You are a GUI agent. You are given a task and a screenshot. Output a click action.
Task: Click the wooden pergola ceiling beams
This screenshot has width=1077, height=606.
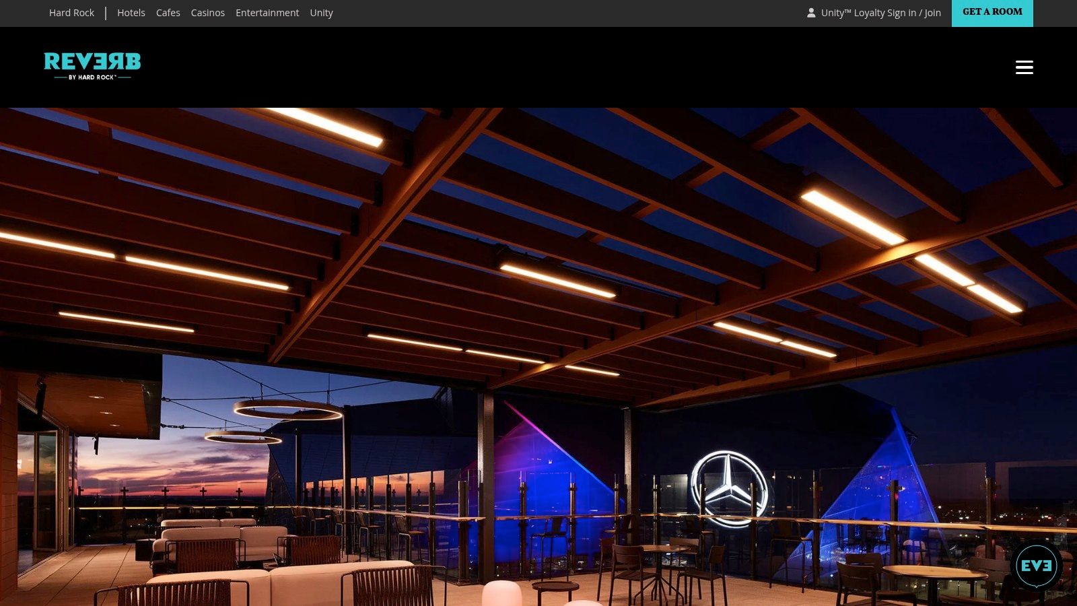(x=538, y=222)
